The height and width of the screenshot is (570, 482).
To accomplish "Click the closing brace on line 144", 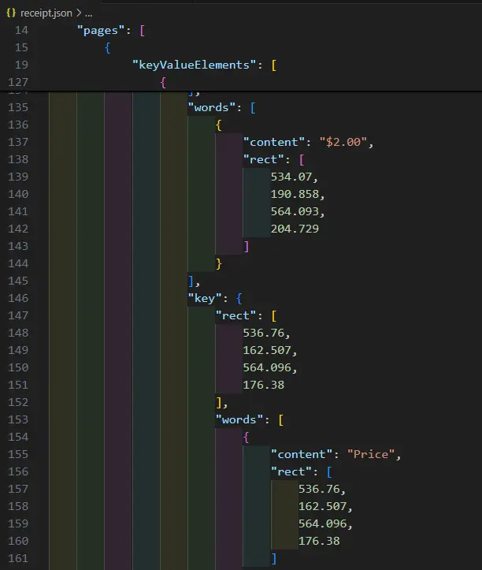I will click(x=219, y=264).
